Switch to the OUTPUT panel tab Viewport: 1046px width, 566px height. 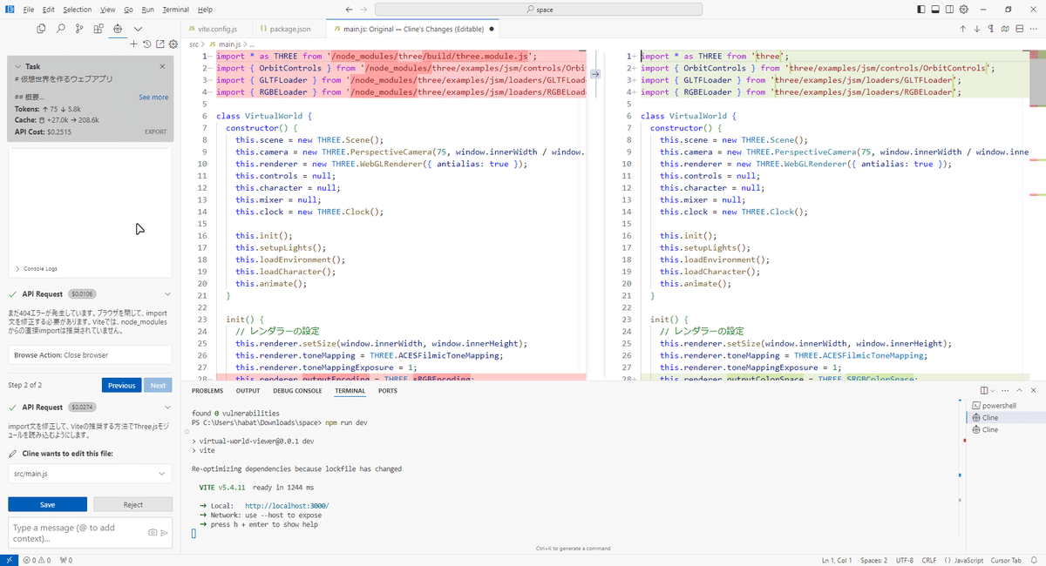(x=248, y=391)
